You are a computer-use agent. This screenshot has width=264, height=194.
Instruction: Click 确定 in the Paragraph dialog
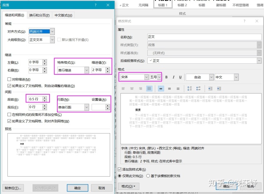[78, 188]
